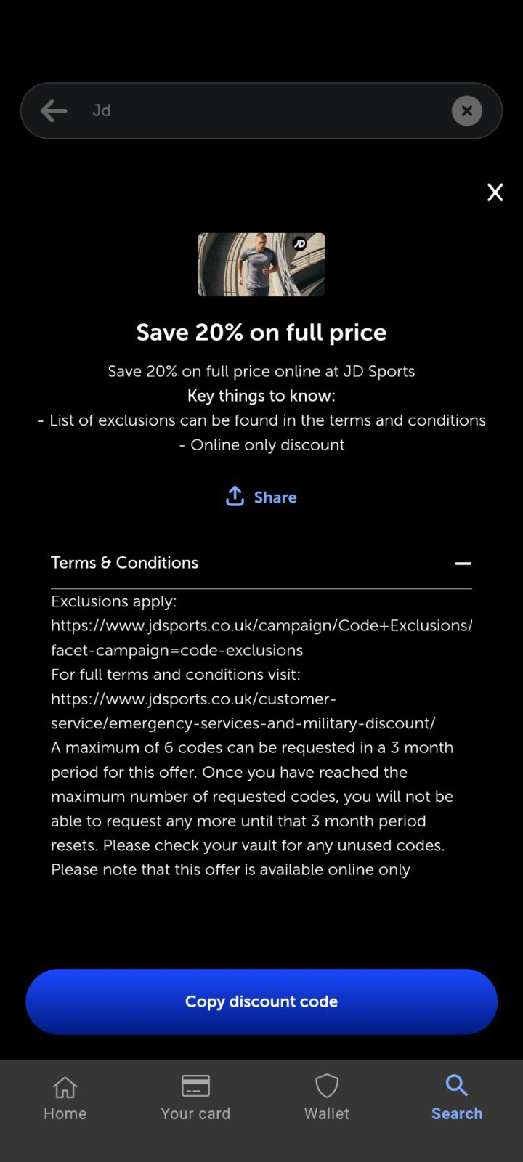Tap the Share upload icon
The image size is (523, 1162).
(x=234, y=497)
